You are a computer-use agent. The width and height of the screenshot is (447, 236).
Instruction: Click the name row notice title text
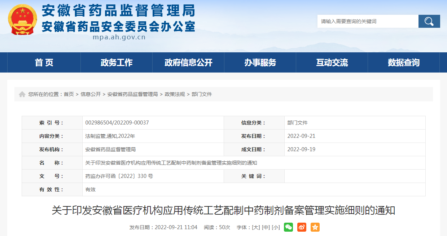click(x=171, y=163)
